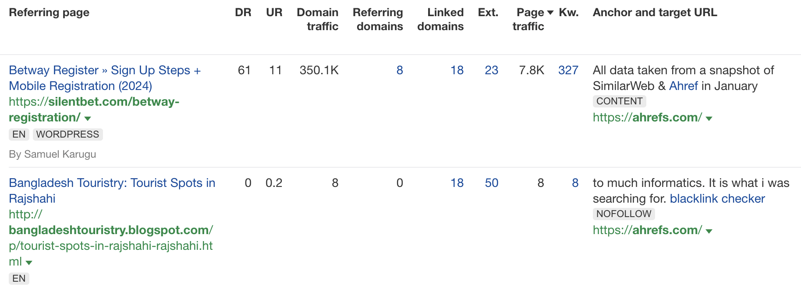Viewport: 801px width, 290px height.
Task: Click the author name Samuel Karugu
Action: coord(53,154)
